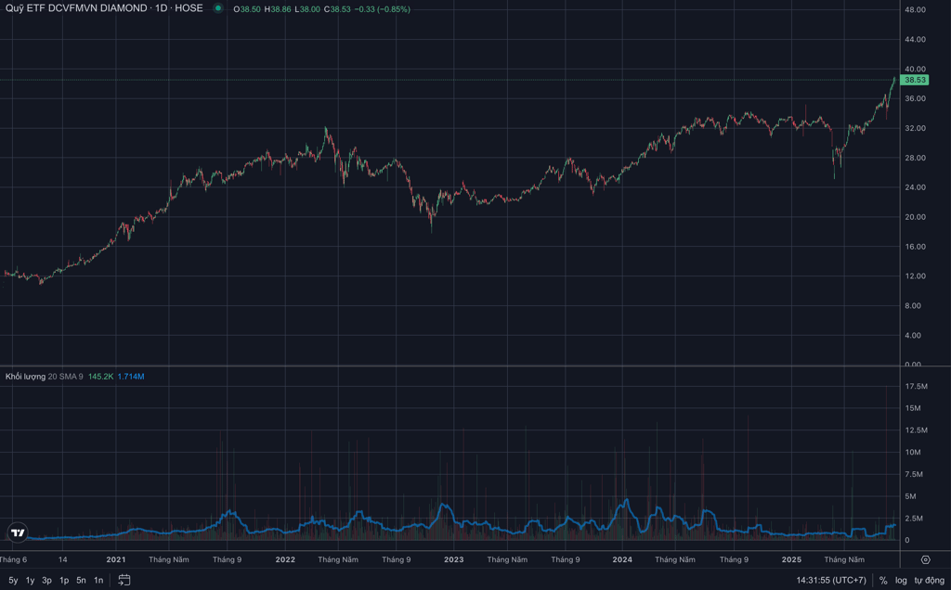
Task: Click the 10M volume axis label
Action: [x=913, y=453]
